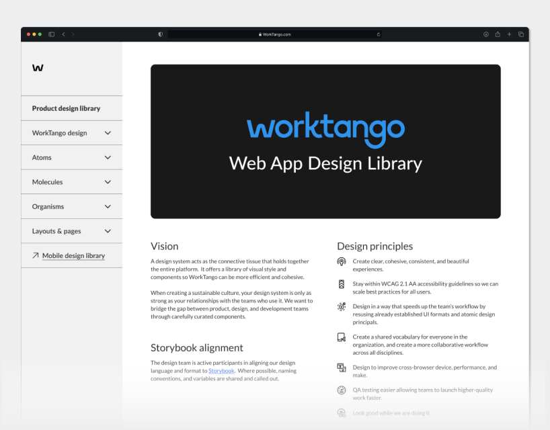Click the arrow icon beside Mobile design library

pos(36,255)
